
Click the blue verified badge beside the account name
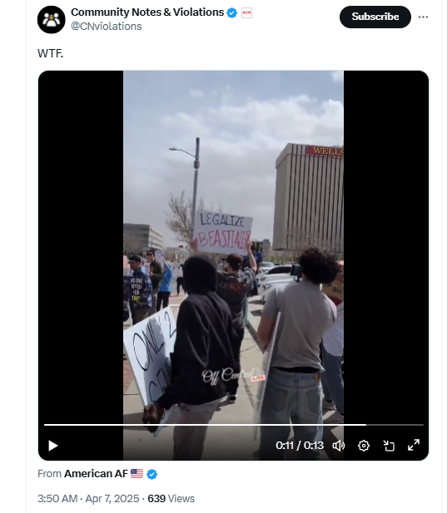(232, 12)
